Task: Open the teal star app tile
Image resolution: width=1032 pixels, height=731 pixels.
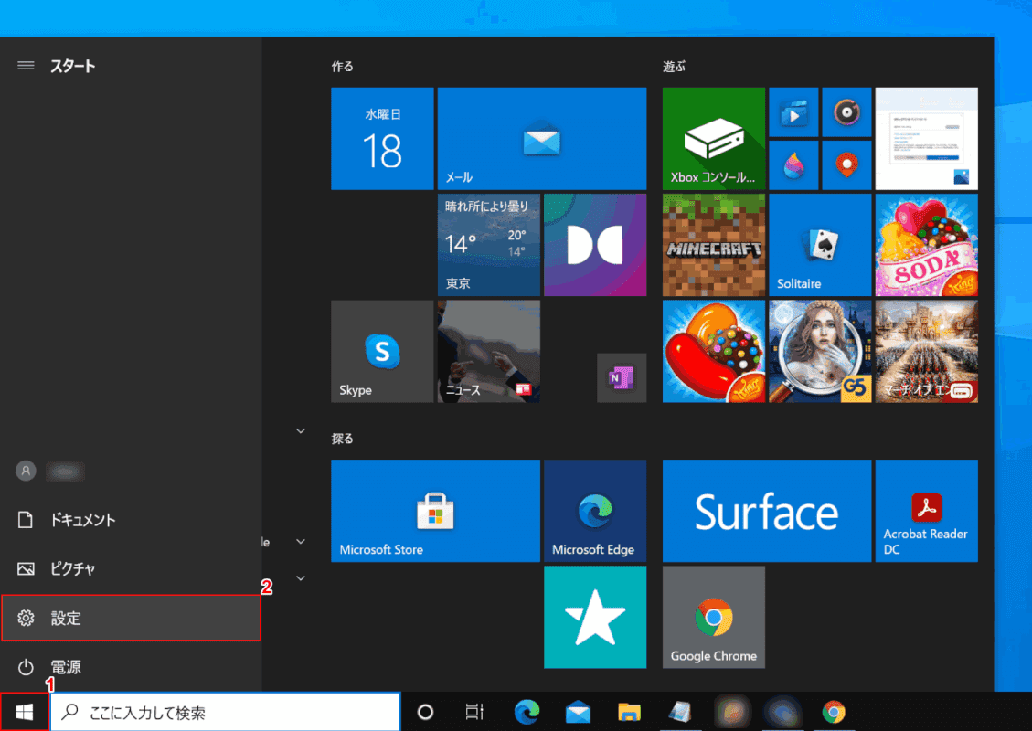Action: (595, 617)
